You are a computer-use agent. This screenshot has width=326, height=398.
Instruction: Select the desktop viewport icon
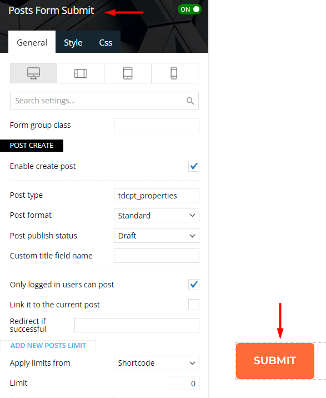click(33, 73)
